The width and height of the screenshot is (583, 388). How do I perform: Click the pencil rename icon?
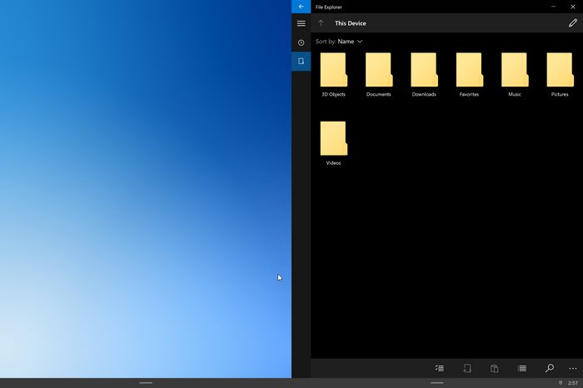click(x=572, y=23)
